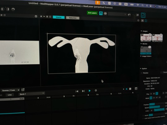Zoom out with the minus icon above output view
This screenshot has height=125, width=167.
pyautogui.click(x=44, y=16)
